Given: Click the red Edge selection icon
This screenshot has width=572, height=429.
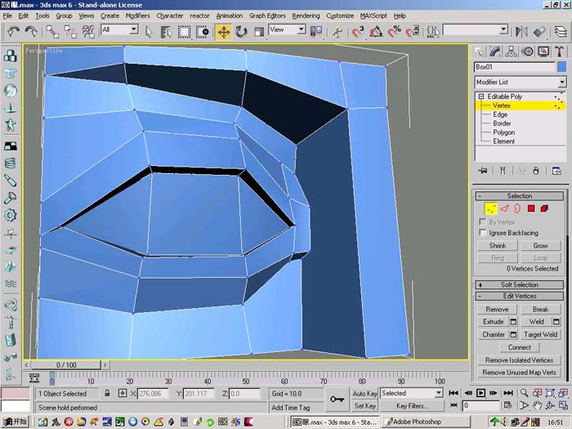Looking at the screenshot, I should click(504, 208).
